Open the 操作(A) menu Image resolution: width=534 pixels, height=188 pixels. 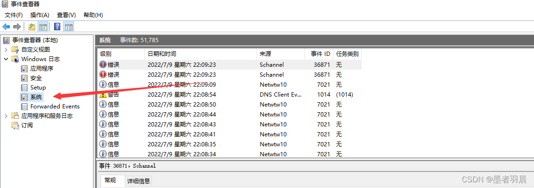point(40,15)
